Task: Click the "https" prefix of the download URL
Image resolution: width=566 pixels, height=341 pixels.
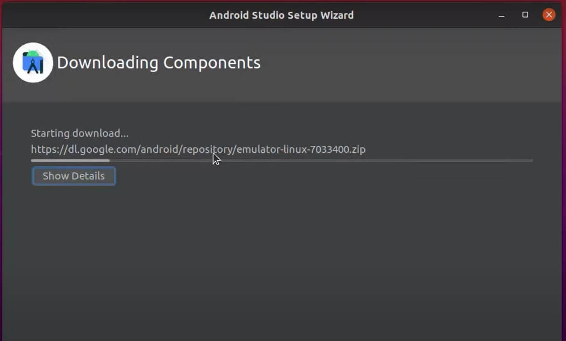Action: tap(42, 150)
